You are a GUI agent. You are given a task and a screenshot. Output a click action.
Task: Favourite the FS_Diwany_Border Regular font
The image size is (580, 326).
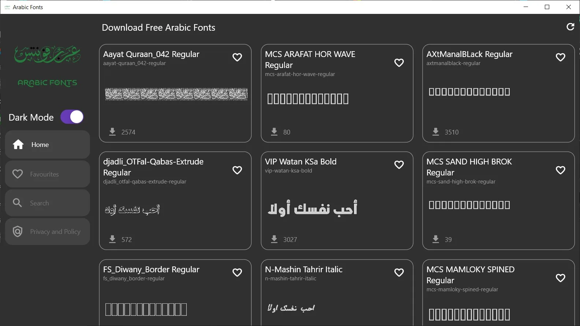click(x=237, y=272)
